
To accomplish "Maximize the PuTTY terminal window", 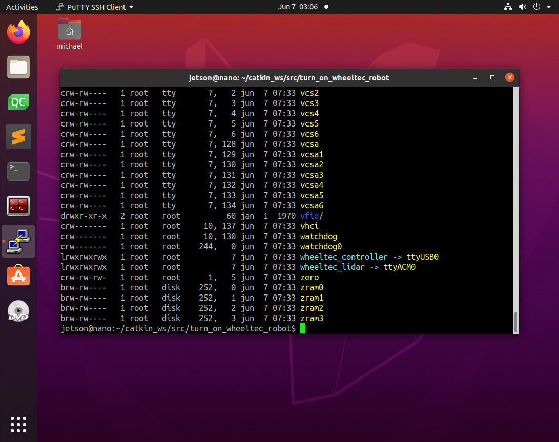I will click(492, 77).
